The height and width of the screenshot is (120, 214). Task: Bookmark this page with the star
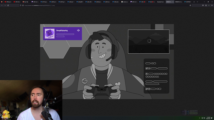click(x=190, y=5)
